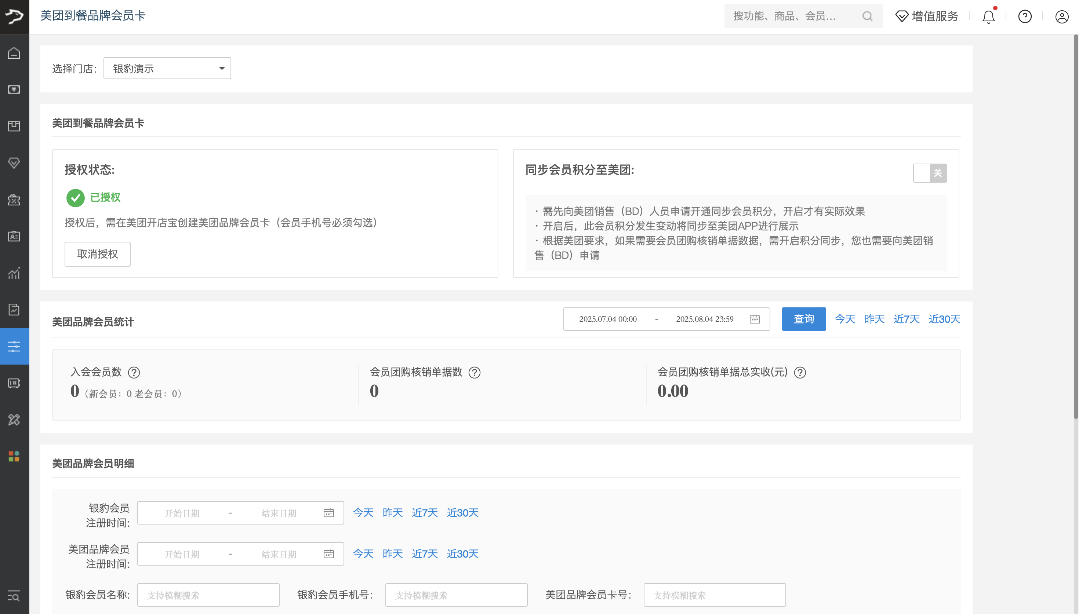Open the ID card staff icon in the sidebar
Screen dimensions: 1079x614
[x=14, y=236]
